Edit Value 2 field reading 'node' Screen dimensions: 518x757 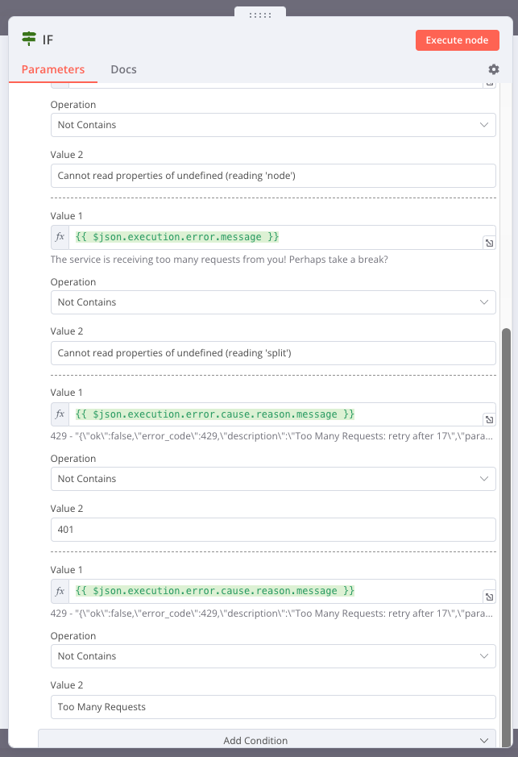pyautogui.click(x=273, y=176)
